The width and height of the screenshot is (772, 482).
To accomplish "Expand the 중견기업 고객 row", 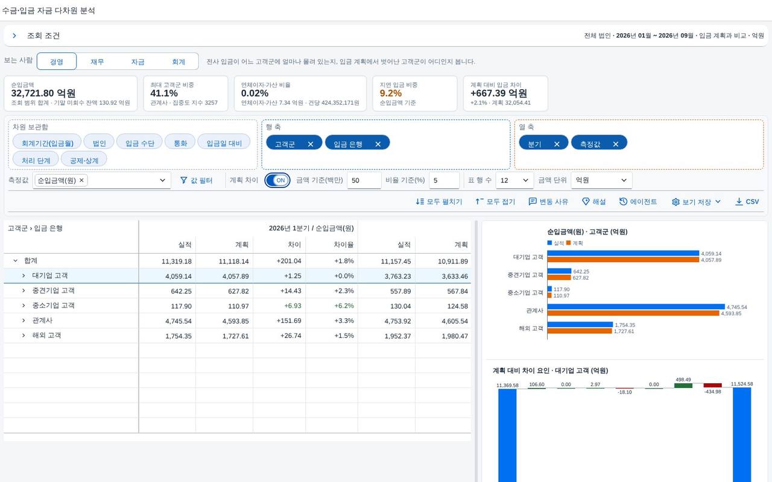I will [x=24, y=290].
